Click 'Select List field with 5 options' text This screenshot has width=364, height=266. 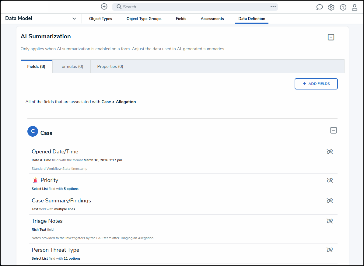[x=55, y=189]
